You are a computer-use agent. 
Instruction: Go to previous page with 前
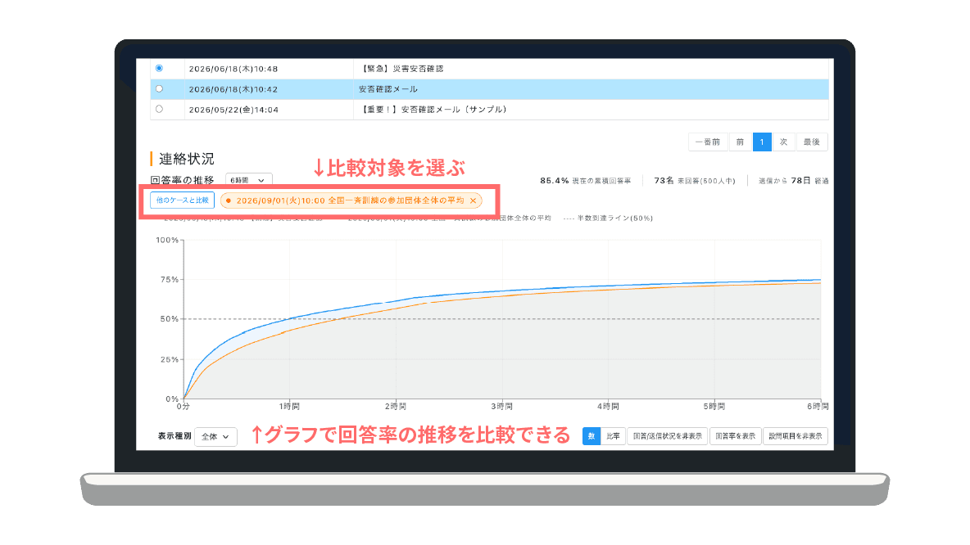click(x=740, y=142)
